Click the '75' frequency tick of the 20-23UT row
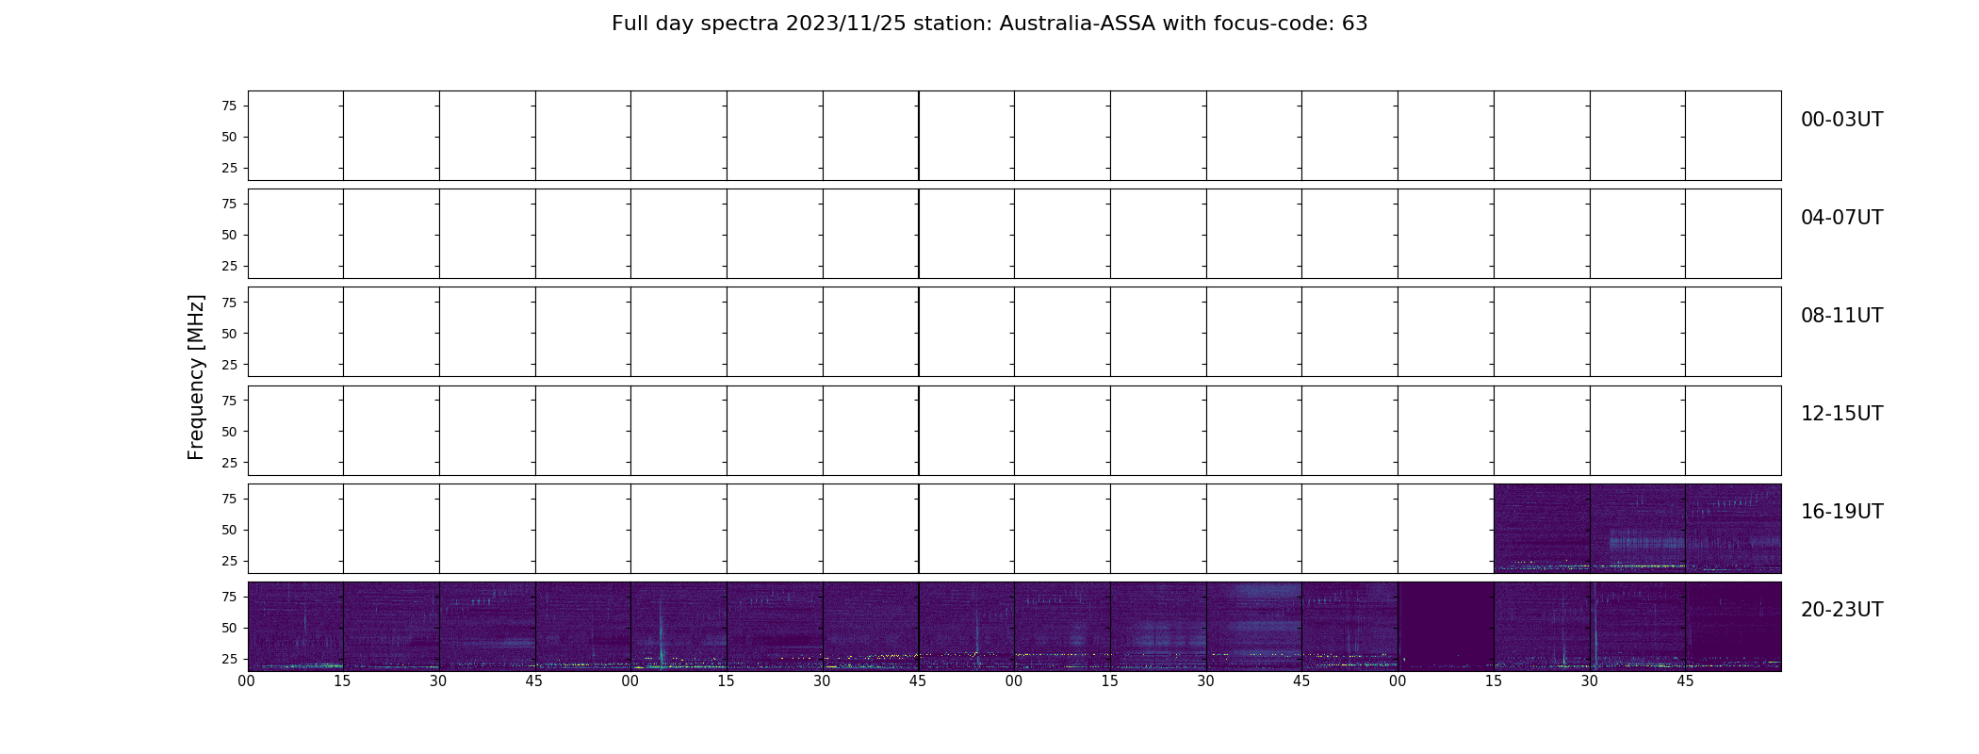 pos(229,598)
